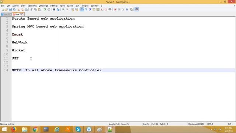Print the document using the printer icon

pyautogui.click(x=26, y=9)
